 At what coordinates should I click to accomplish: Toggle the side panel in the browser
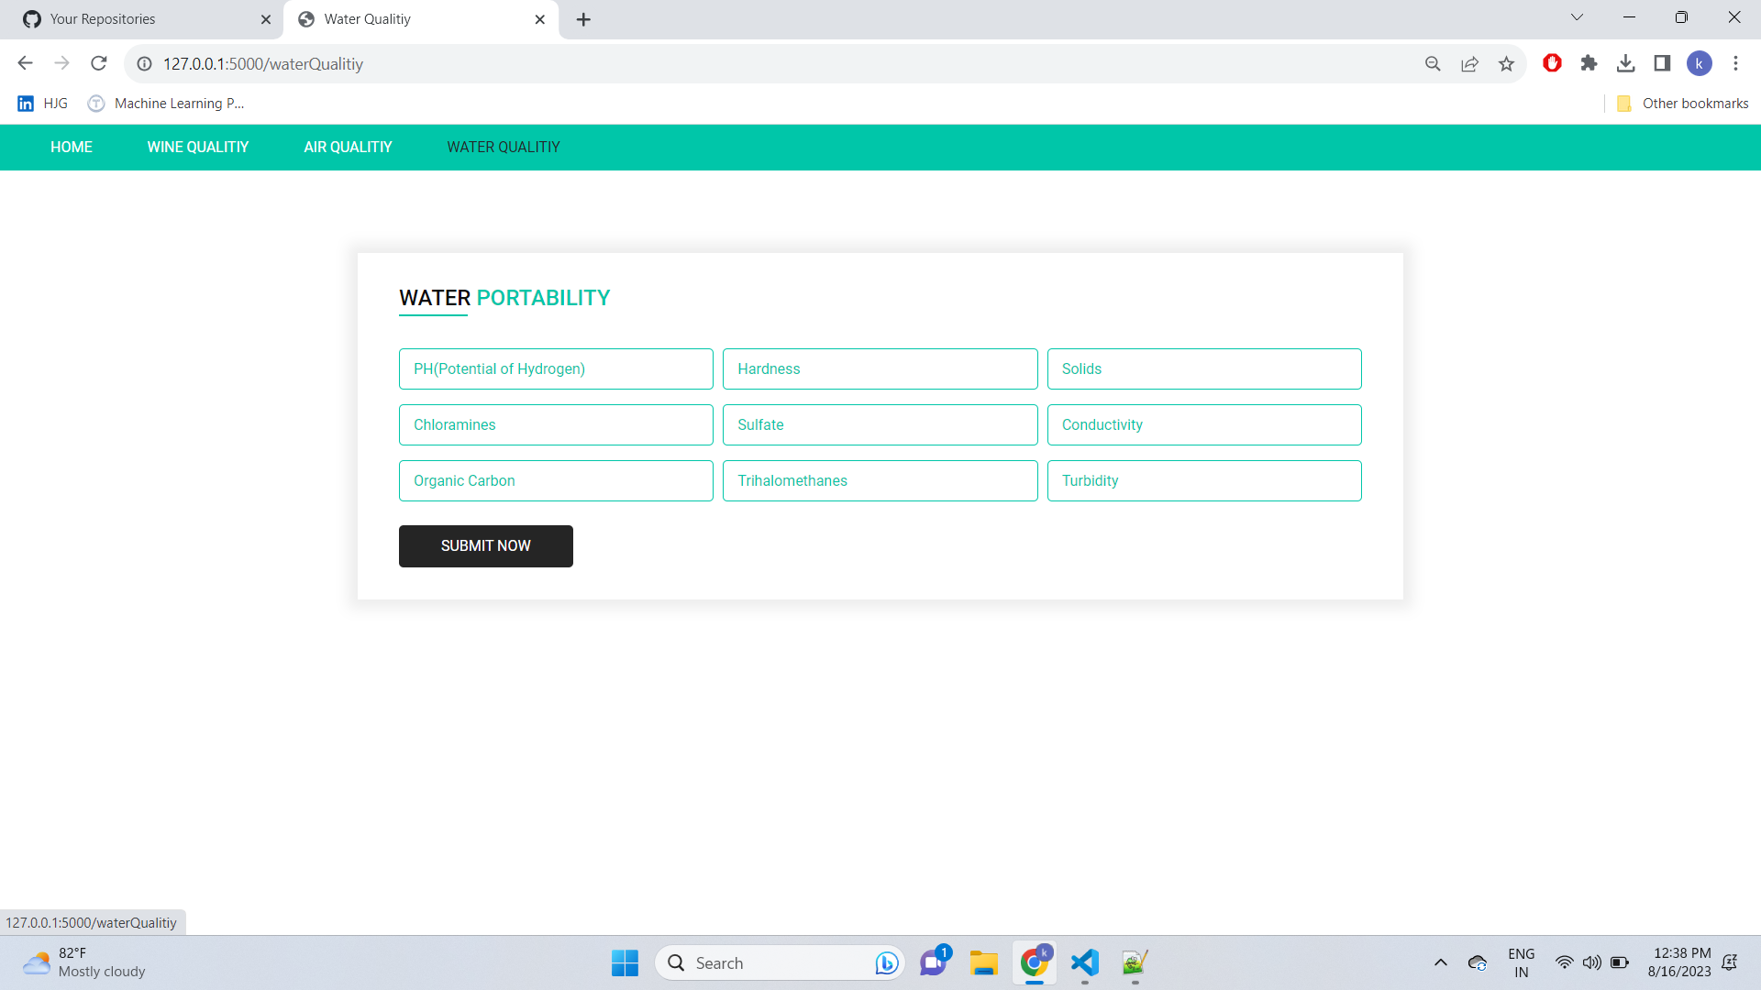(x=1662, y=63)
